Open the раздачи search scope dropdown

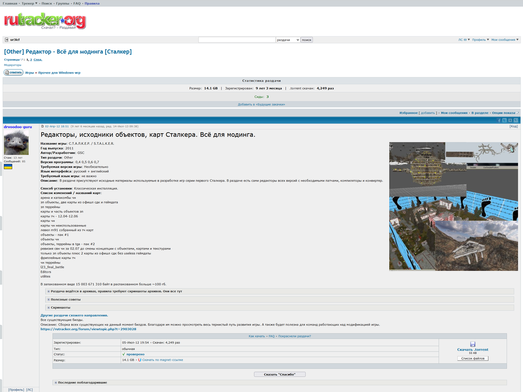pos(288,40)
